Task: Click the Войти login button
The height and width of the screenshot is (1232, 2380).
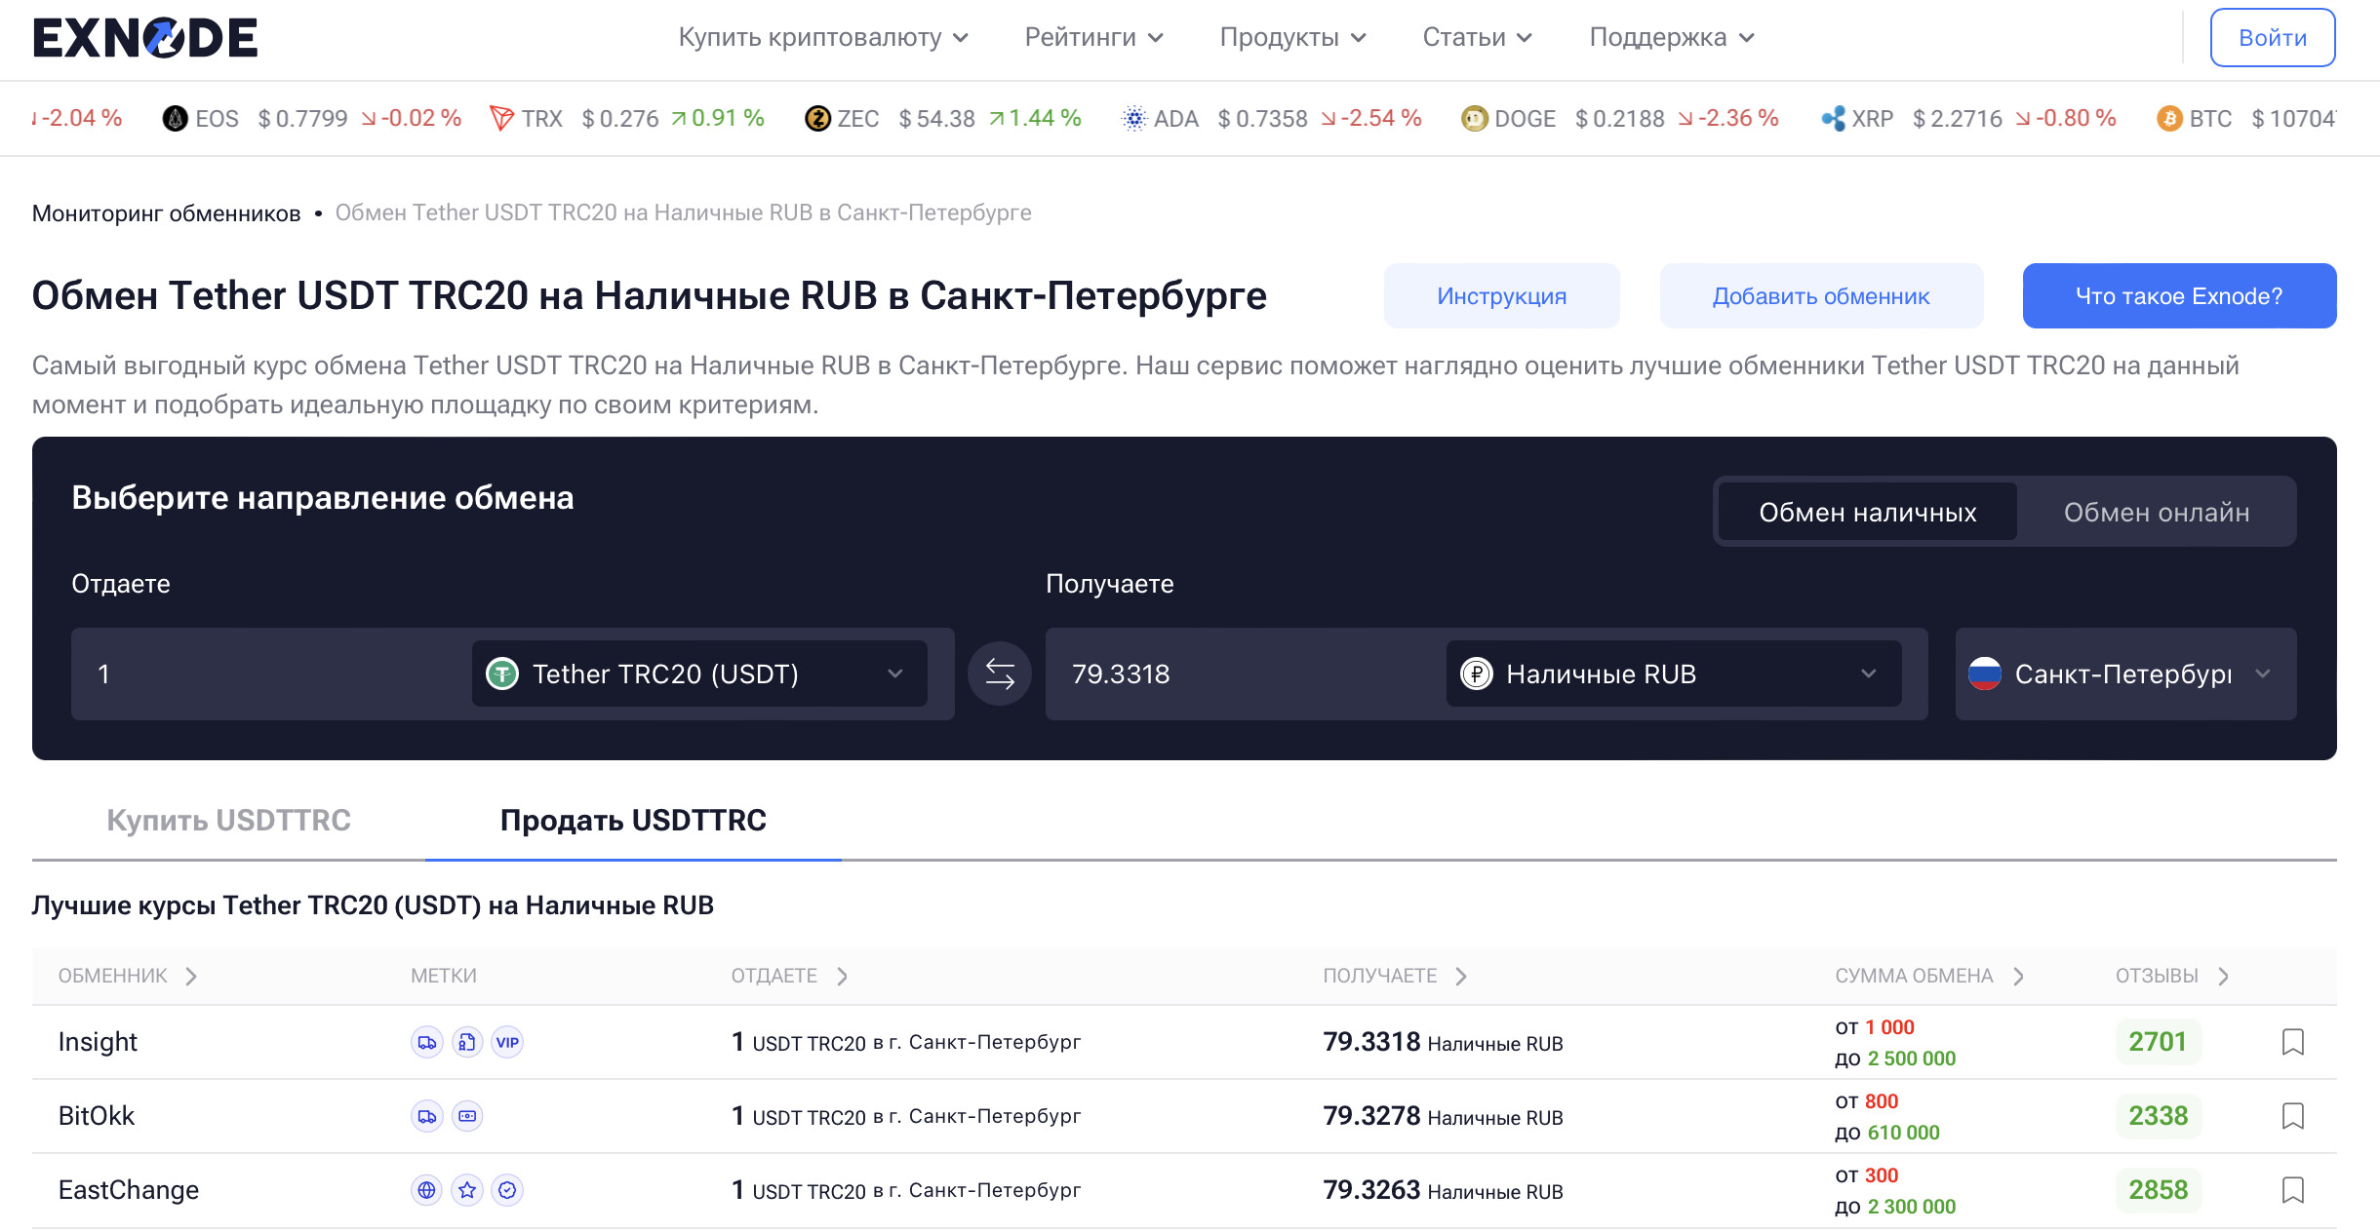Action: pyautogui.click(x=2272, y=38)
